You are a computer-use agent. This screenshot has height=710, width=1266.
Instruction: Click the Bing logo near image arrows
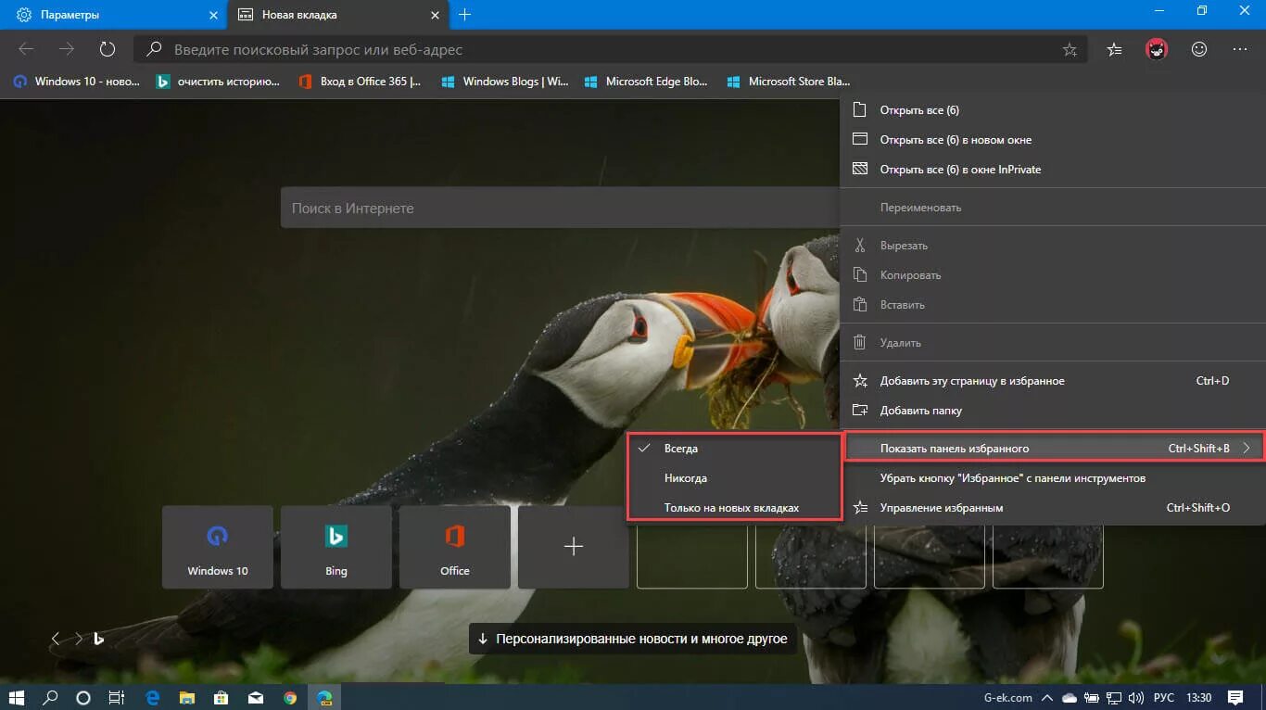click(x=99, y=639)
